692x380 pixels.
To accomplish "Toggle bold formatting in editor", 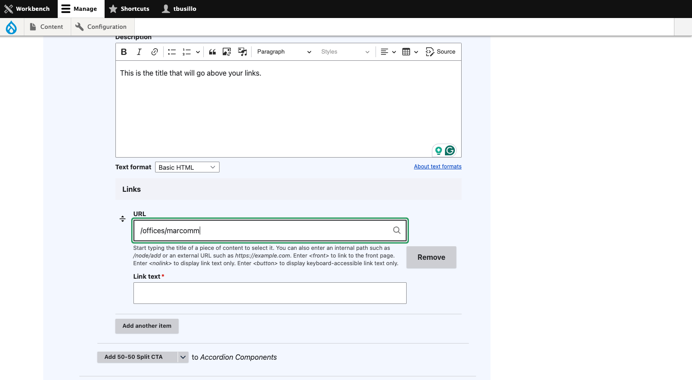I will (124, 52).
